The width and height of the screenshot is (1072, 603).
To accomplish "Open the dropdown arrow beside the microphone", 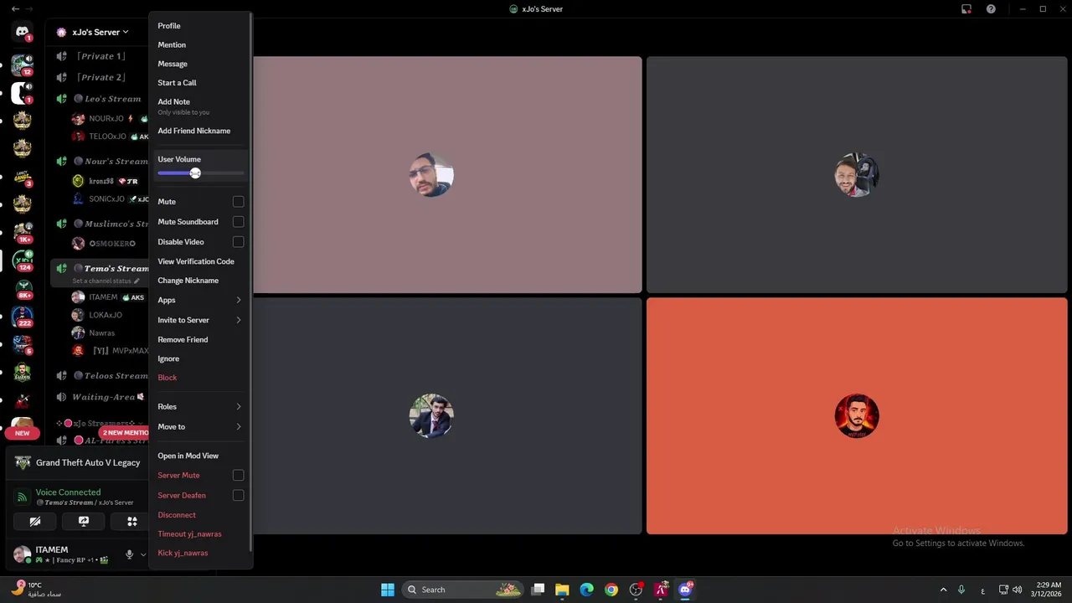I will [x=143, y=554].
